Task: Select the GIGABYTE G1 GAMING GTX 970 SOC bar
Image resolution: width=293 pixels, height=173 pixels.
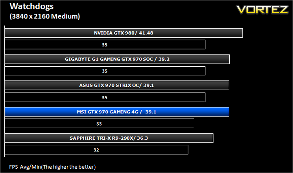Action: [117, 59]
